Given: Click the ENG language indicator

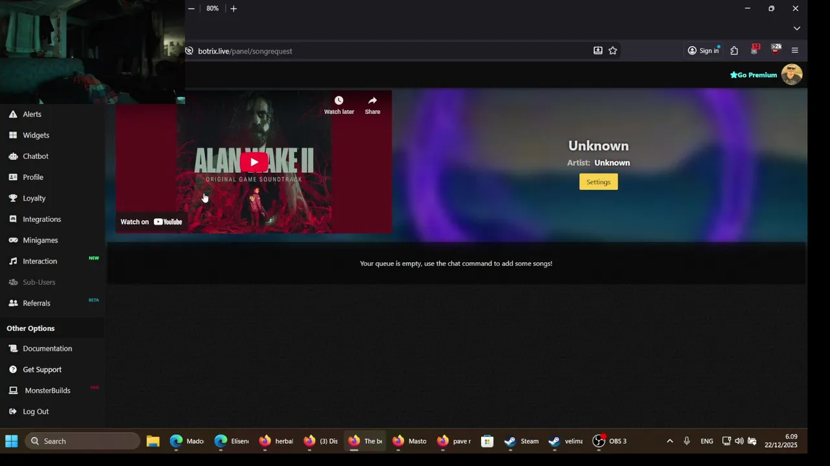Looking at the screenshot, I should (x=707, y=441).
